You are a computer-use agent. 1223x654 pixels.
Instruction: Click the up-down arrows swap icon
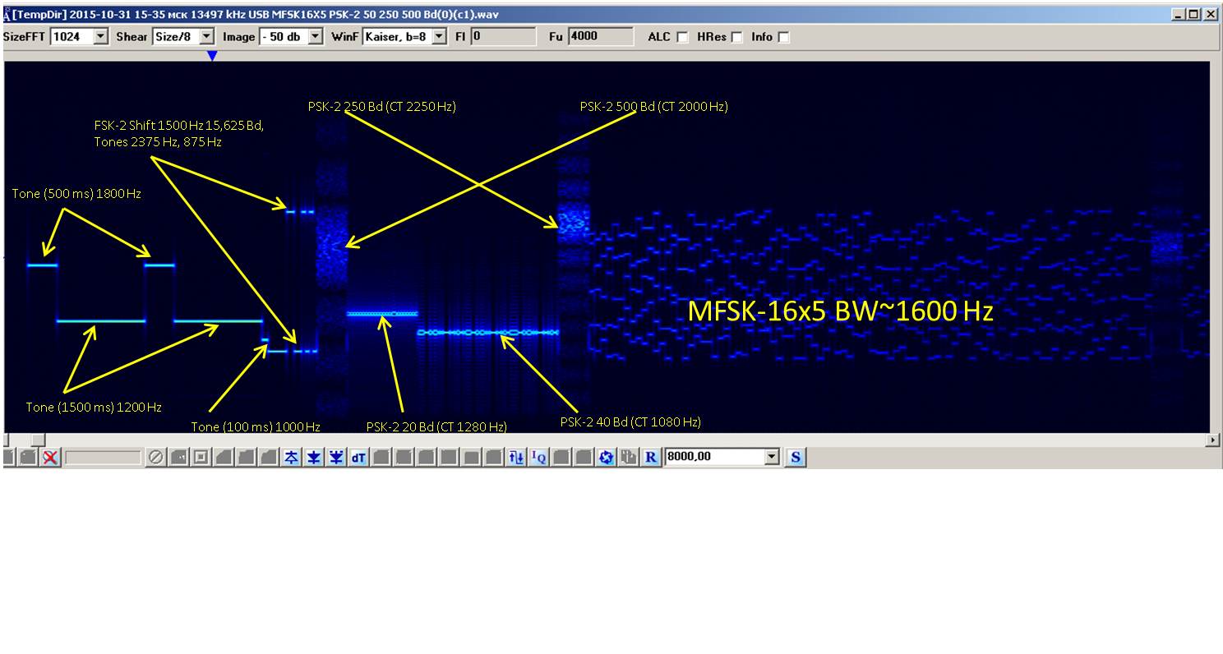click(x=516, y=458)
